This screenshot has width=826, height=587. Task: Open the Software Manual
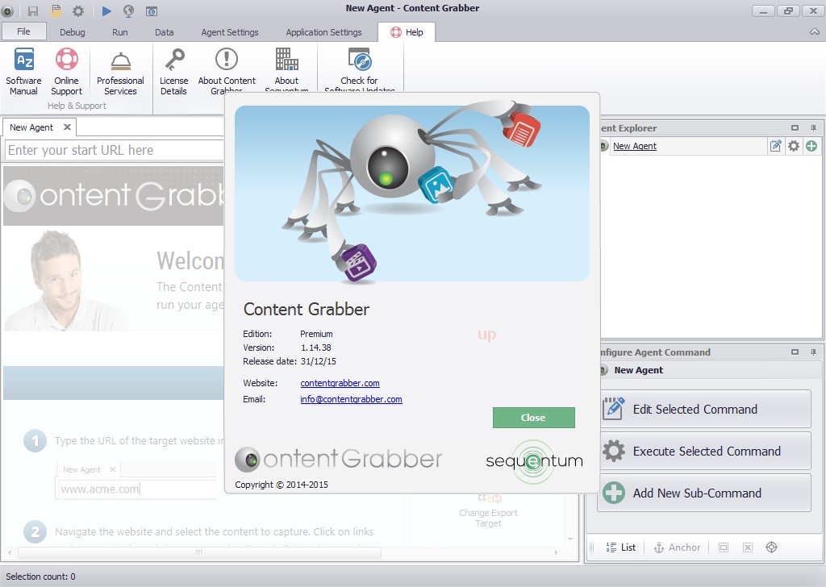tap(23, 72)
